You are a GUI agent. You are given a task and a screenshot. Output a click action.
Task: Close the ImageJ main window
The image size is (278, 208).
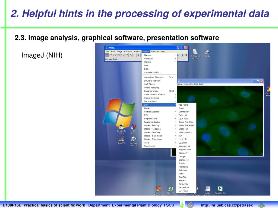[x=186, y=48]
